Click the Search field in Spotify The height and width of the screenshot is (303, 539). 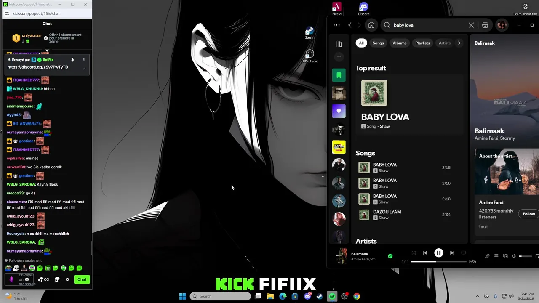(x=429, y=25)
